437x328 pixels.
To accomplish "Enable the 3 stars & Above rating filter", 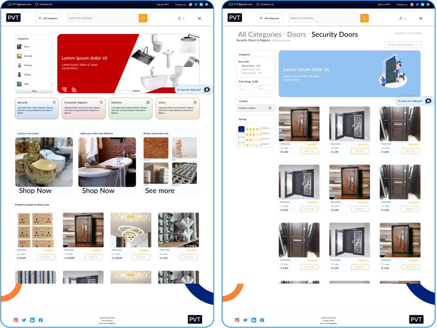I will pos(241,134).
